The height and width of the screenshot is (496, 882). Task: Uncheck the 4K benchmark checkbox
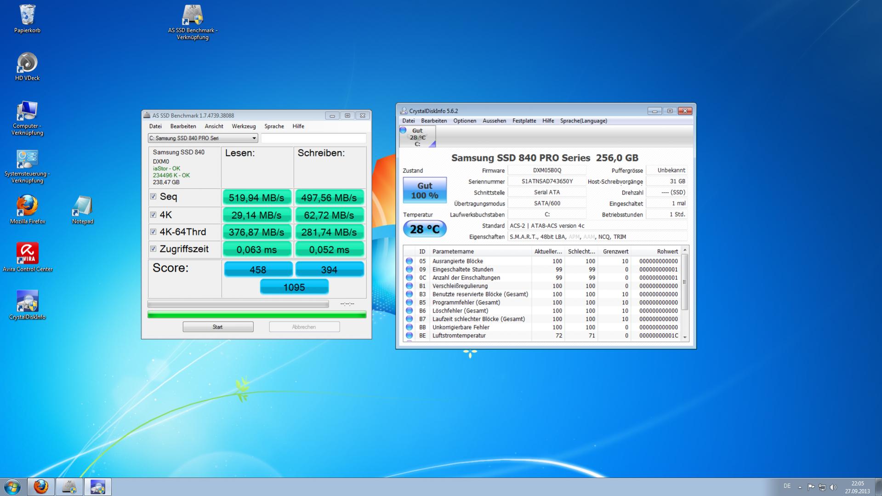(x=153, y=215)
